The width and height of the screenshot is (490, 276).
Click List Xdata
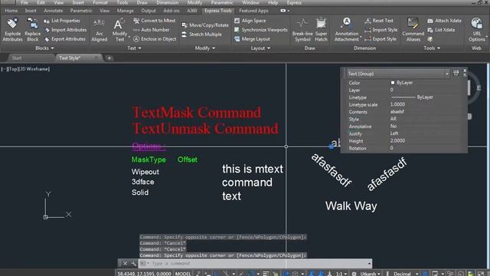pos(441,30)
